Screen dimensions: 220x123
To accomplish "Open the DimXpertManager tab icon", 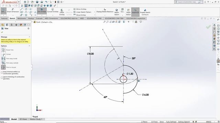I will pyautogui.click(x=16, y=25).
